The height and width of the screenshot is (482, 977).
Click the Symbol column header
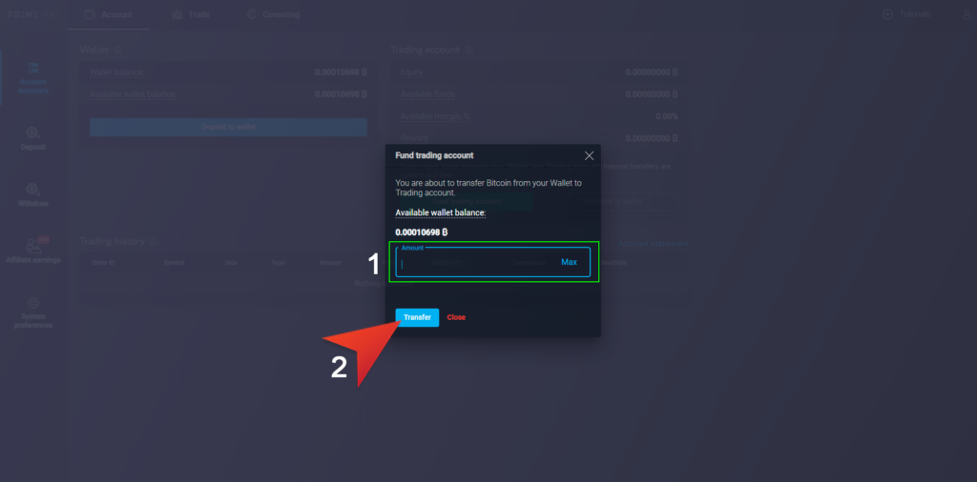point(174,263)
